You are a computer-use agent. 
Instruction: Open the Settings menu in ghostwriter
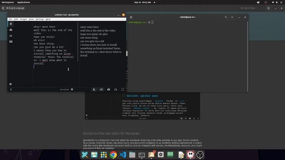point(40,19)
